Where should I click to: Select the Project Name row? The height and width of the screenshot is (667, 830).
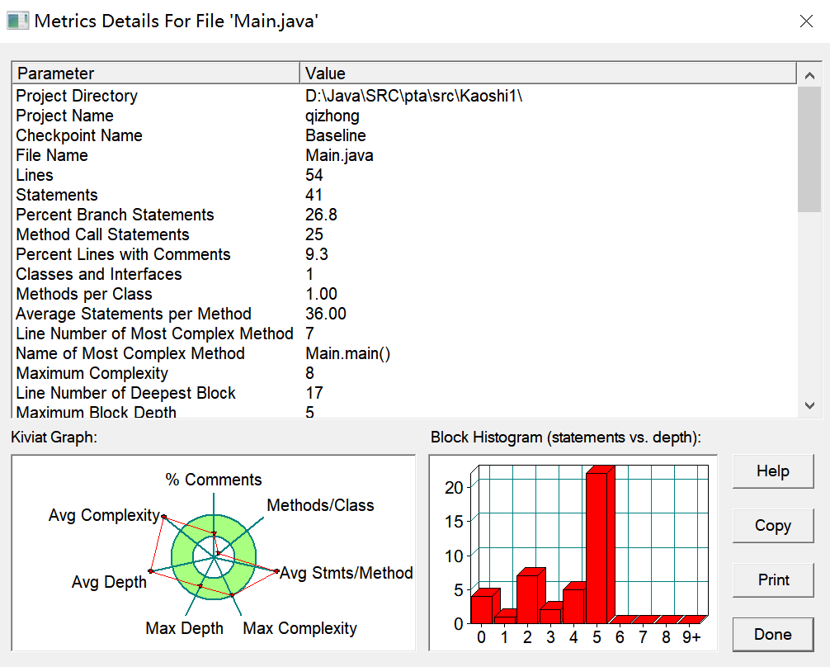tap(404, 116)
